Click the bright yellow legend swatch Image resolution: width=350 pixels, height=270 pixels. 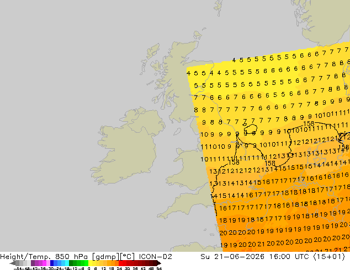[90, 263]
